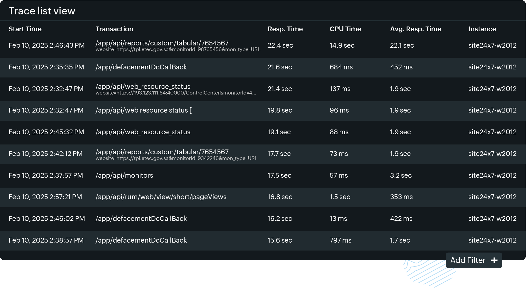This screenshot has height=288, width=526.
Task: Select the /app/api/web resource status [ row
Action: pos(143,110)
